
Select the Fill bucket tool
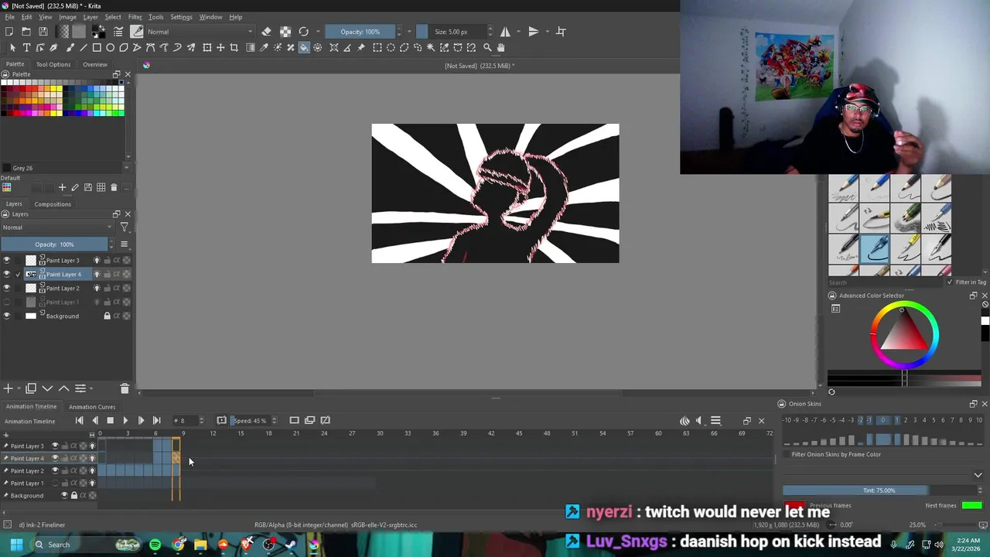[304, 48]
